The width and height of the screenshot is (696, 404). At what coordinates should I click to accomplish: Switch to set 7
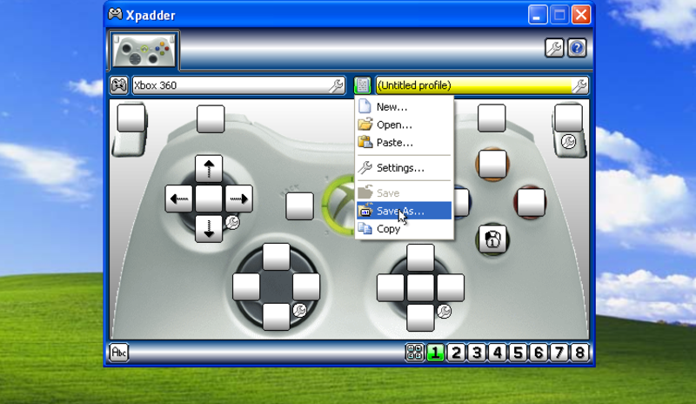click(559, 353)
